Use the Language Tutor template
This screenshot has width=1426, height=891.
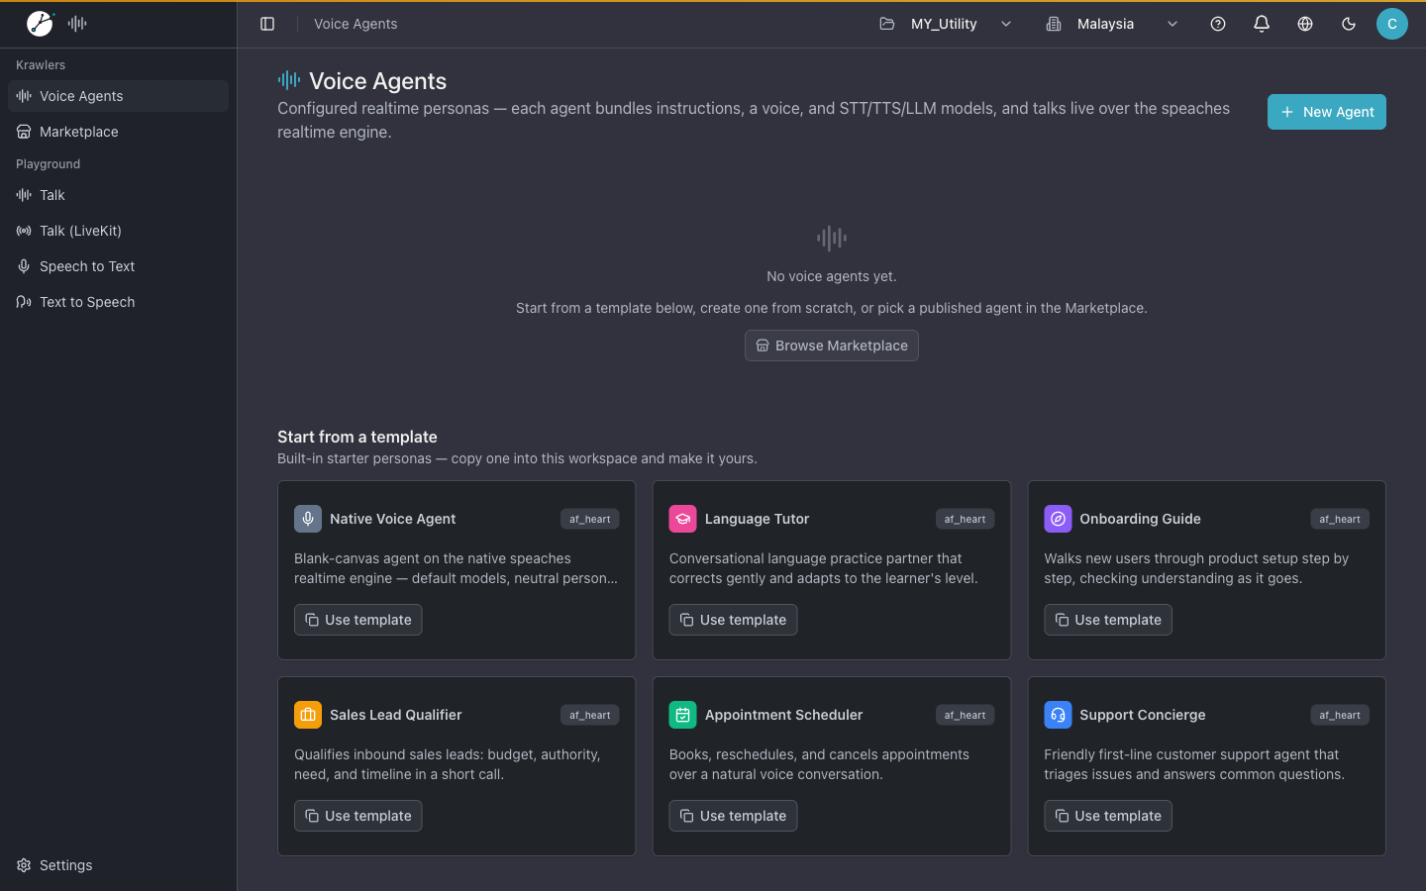click(733, 620)
